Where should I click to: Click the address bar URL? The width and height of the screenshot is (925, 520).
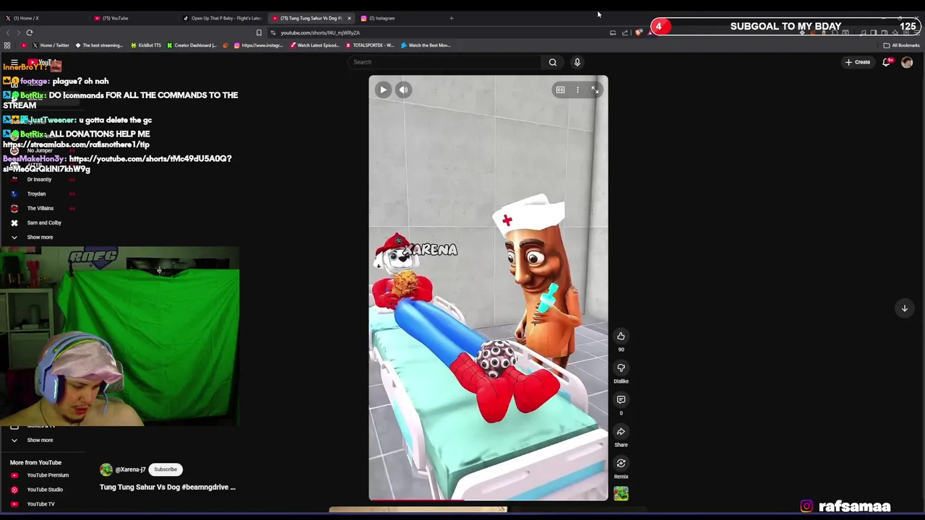pyautogui.click(x=320, y=32)
